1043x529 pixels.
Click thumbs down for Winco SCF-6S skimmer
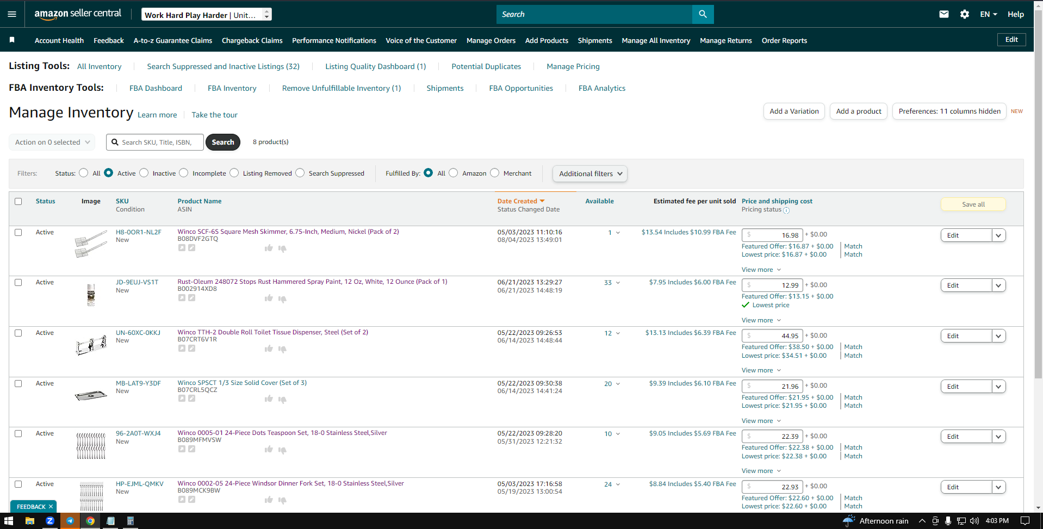point(282,248)
